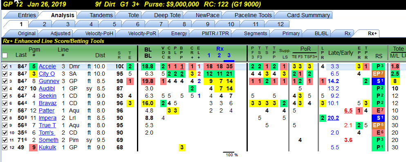
Task: Sort by BL BL column header
Action: (x=148, y=52)
